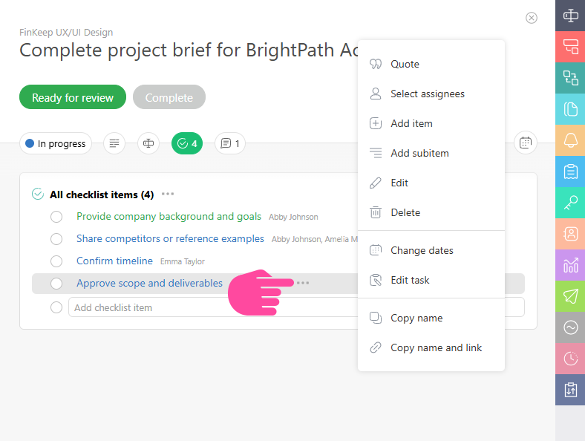
Task: Click the 'Ready for review' button
Action: click(x=73, y=97)
